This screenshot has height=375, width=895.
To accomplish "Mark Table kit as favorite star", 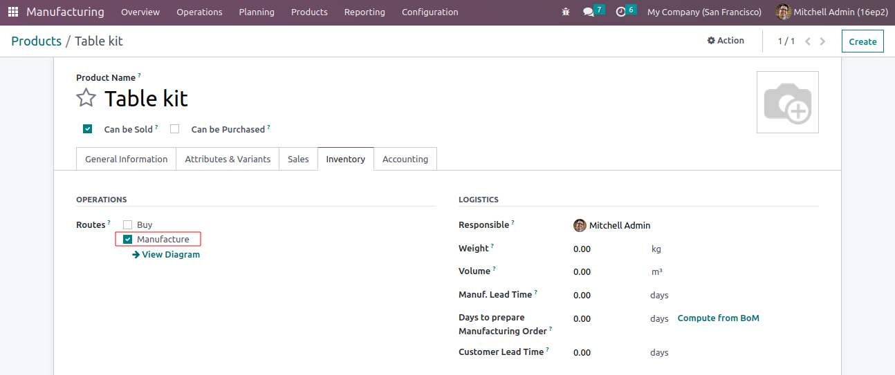I will tap(86, 98).
